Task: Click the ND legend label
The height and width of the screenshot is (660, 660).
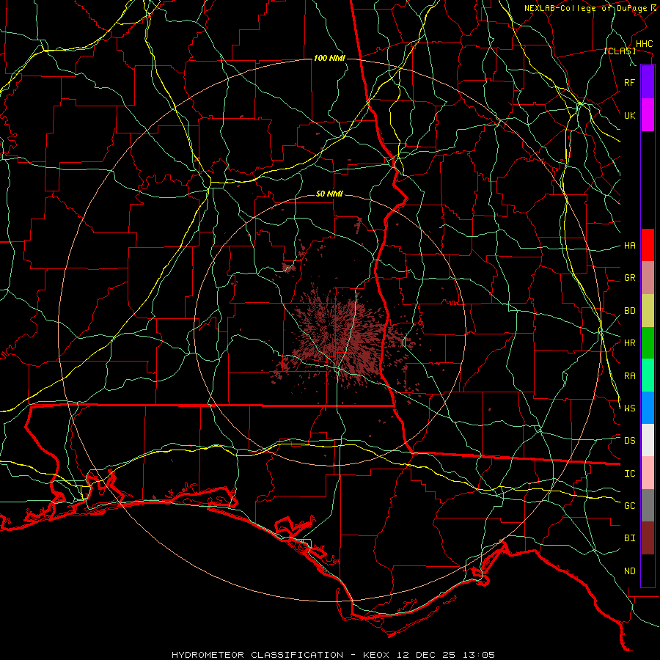Action: [629, 571]
